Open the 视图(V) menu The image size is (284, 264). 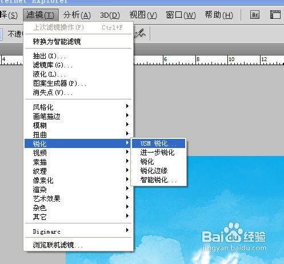[x=143, y=15]
